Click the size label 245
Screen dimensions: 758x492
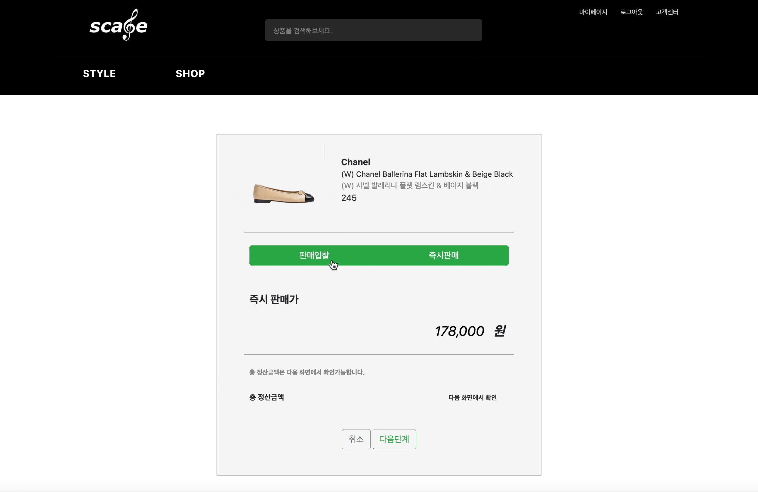coord(349,198)
